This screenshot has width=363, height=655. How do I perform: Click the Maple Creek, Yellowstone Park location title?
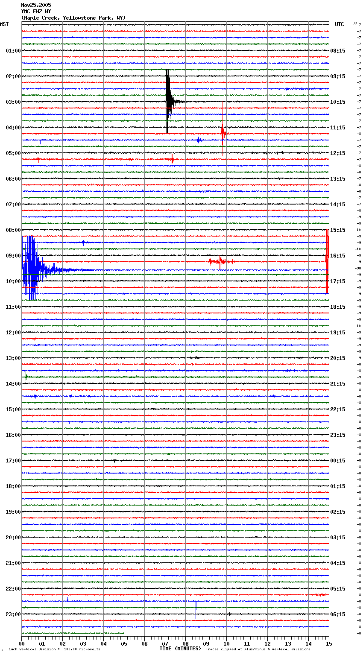pyautogui.click(x=73, y=18)
